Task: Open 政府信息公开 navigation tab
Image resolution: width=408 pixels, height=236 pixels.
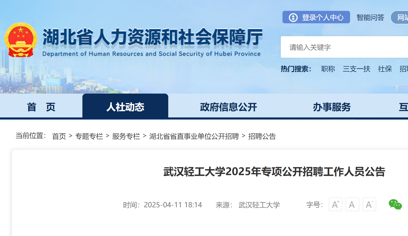Action: 229,107
